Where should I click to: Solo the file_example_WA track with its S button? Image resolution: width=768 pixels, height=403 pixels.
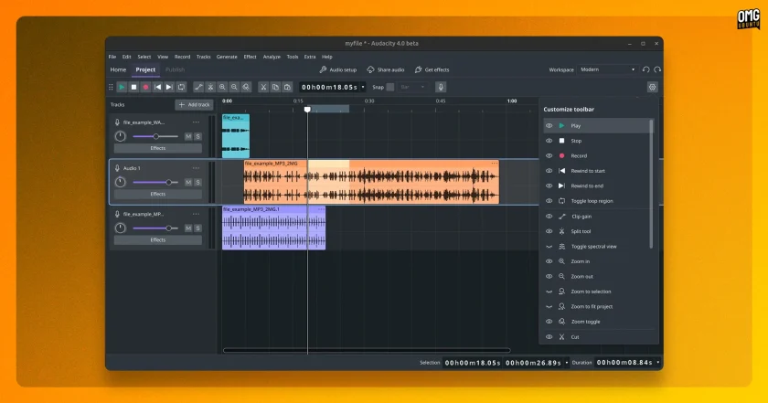(197, 137)
